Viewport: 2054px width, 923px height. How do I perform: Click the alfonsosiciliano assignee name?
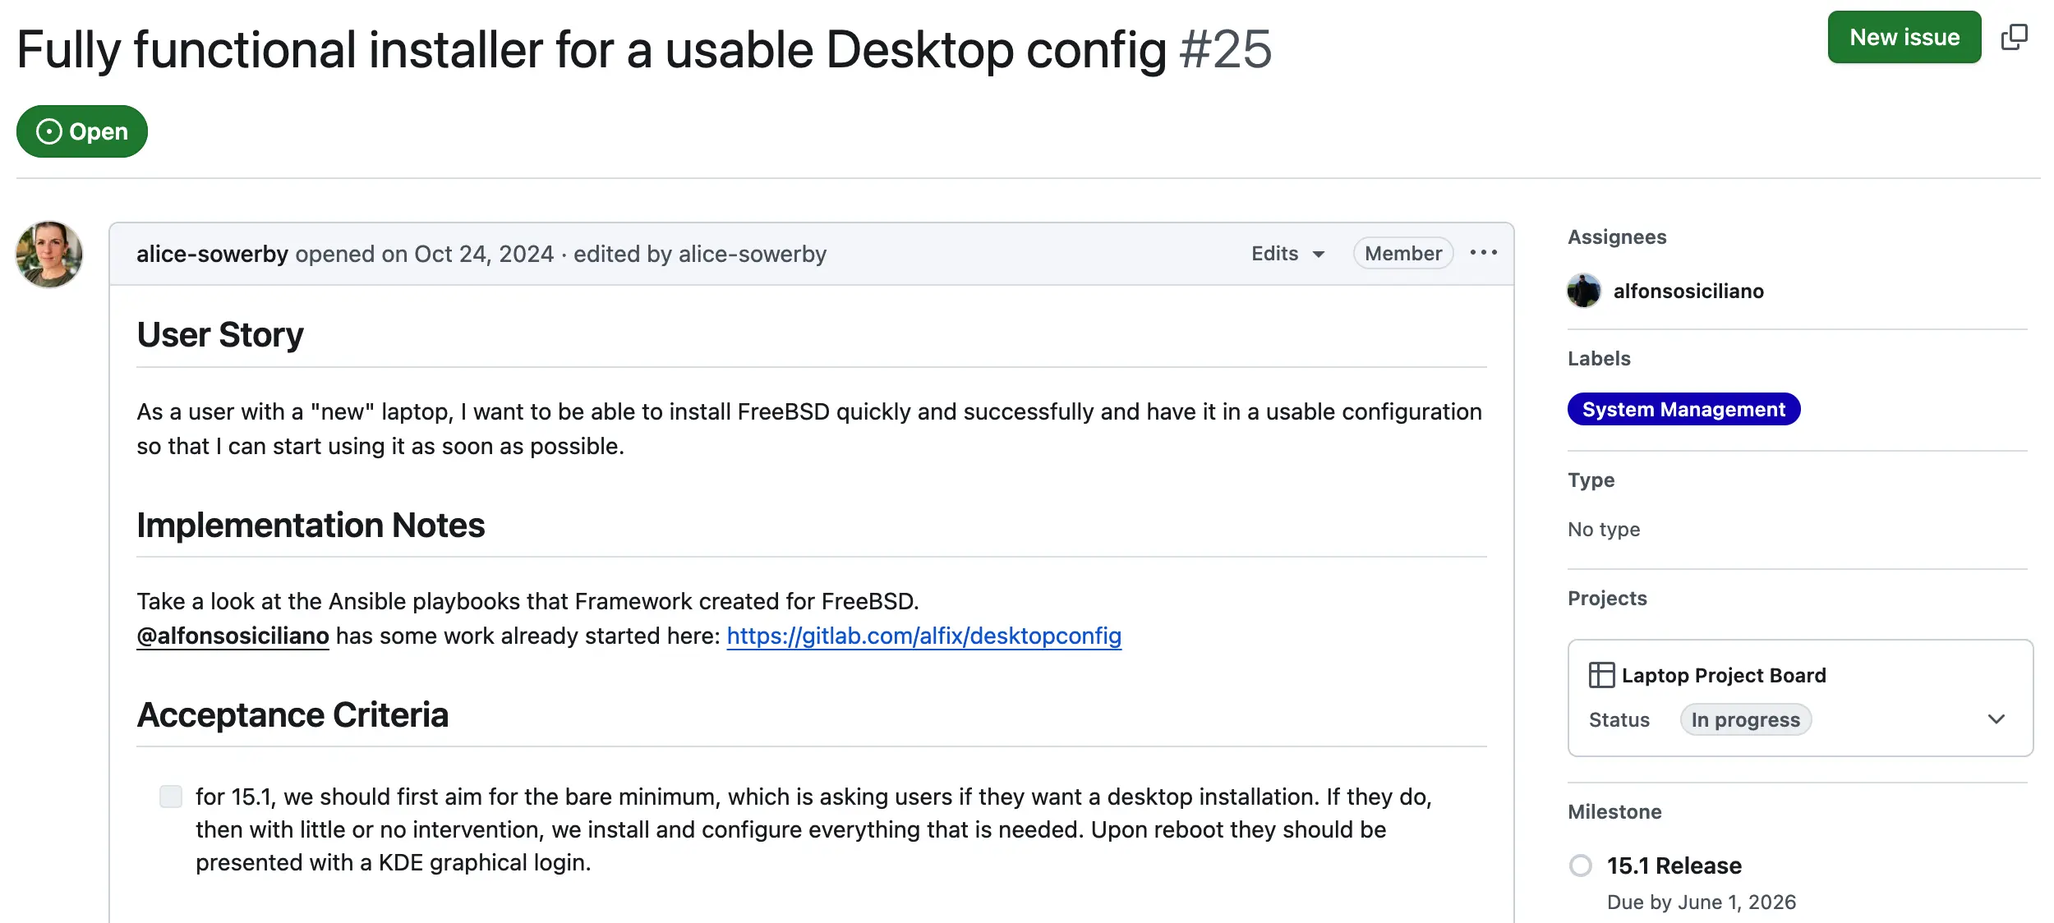[x=1688, y=291]
